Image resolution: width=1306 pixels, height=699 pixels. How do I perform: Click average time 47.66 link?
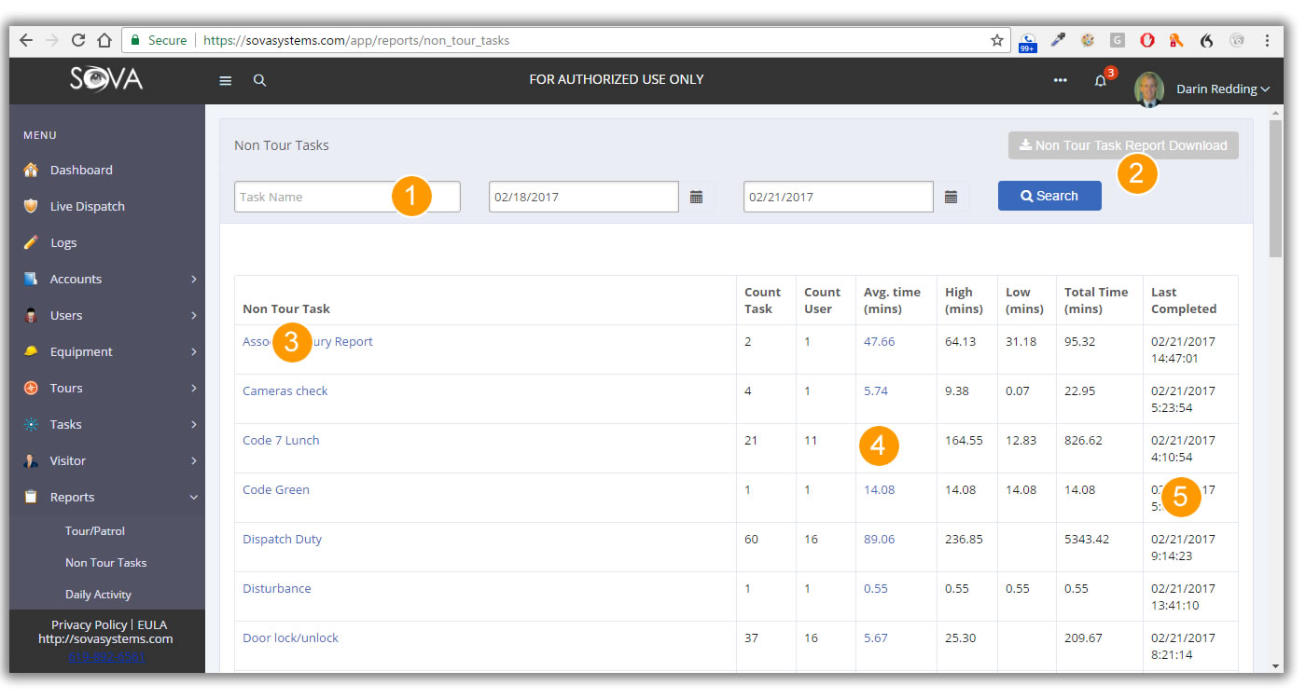pos(879,341)
